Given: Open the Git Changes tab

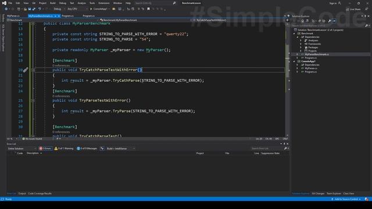Looking at the screenshot, I should point(318,193).
